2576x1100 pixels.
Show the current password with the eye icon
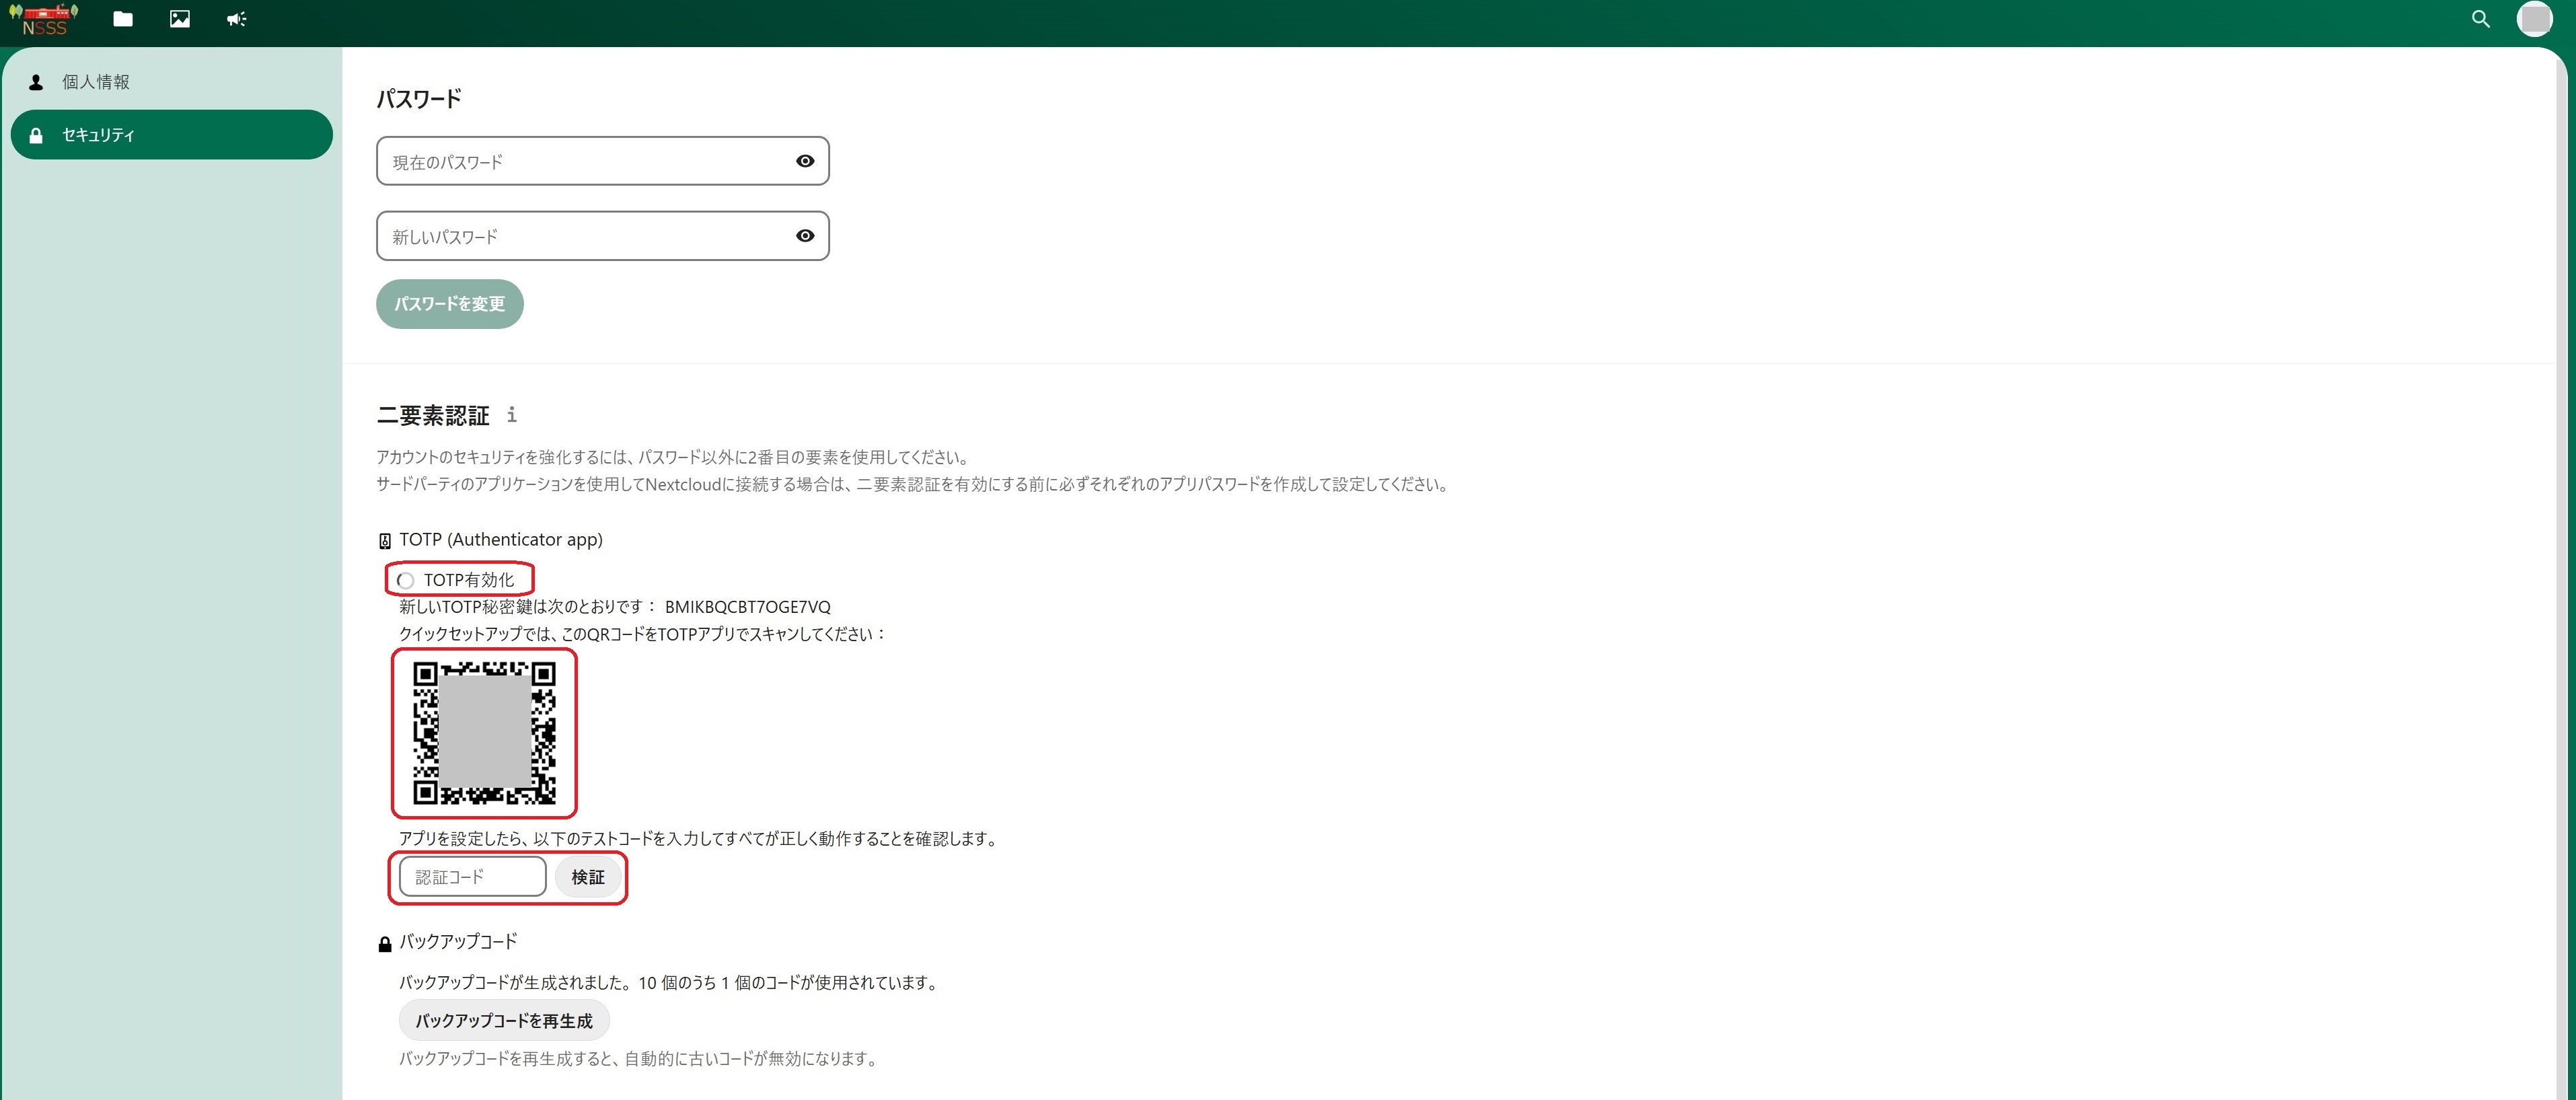(x=805, y=161)
